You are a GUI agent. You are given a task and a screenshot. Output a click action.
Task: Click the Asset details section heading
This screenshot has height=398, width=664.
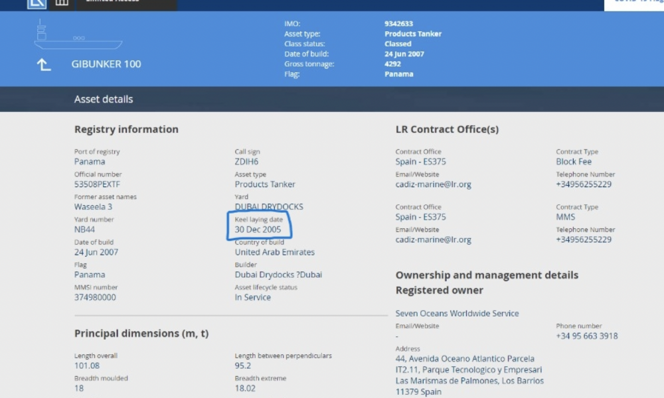tap(104, 99)
